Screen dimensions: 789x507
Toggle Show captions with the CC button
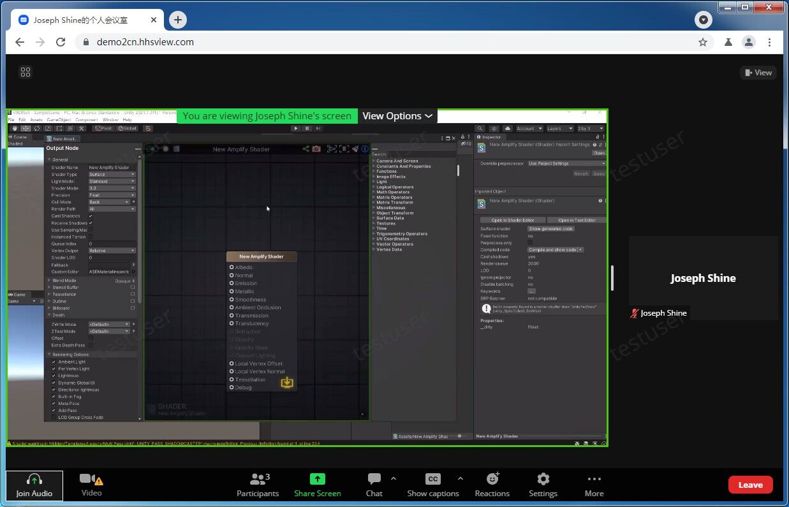pos(432,479)
